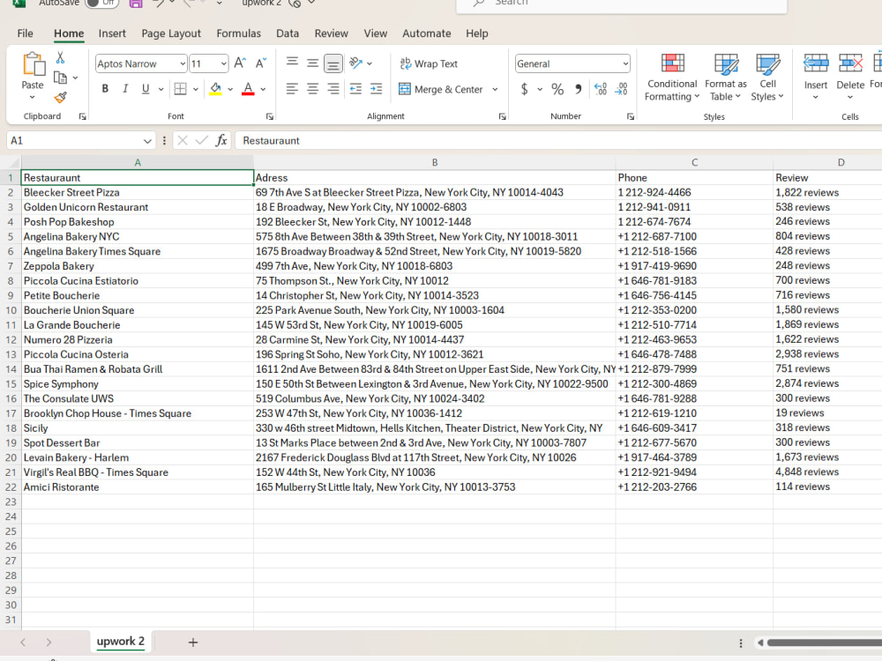
Task: Toggle AutoSave switch
Action: [x=101, y=3]
